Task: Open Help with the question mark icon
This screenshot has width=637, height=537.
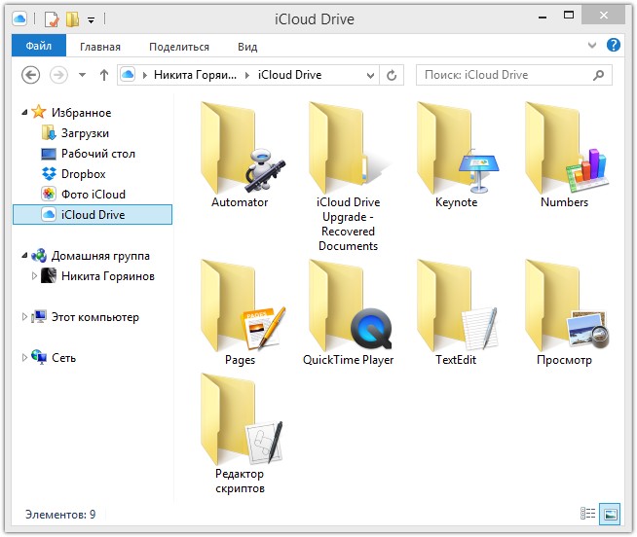Action: coord(613,45)
